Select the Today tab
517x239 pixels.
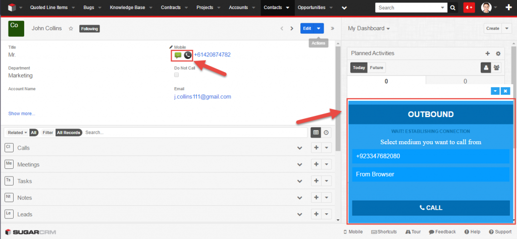pyautogui.click(x=359, y=68)
